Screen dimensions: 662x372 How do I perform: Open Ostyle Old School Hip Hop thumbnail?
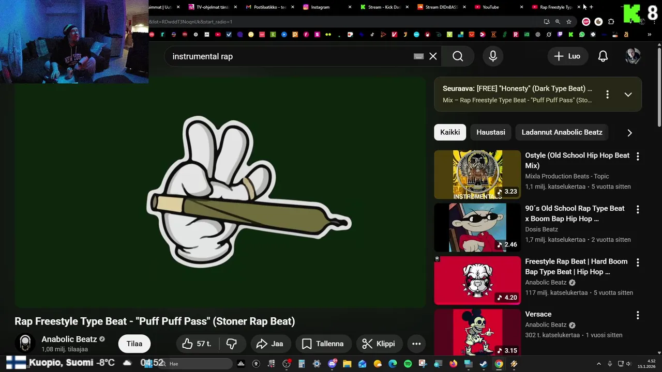(477, 175)
